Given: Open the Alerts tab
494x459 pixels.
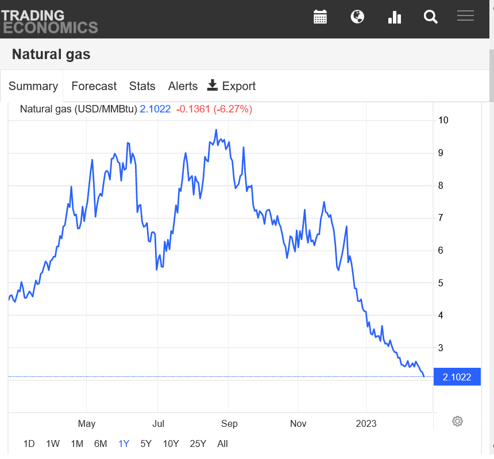Looking at the screenshot, I should [x=183, y=86].
